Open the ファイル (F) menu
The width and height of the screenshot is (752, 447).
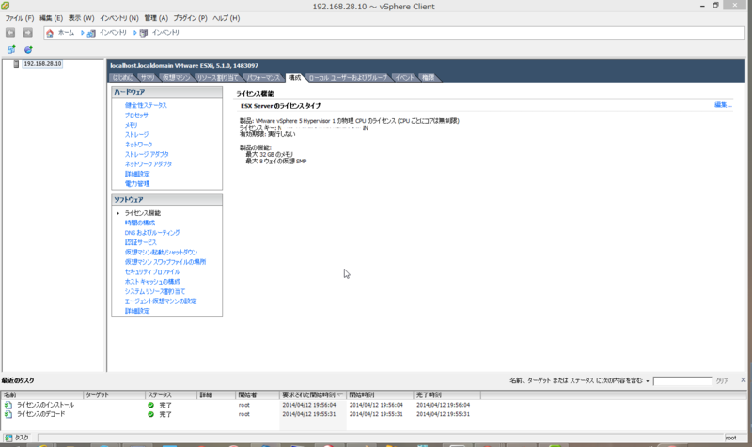19,18
